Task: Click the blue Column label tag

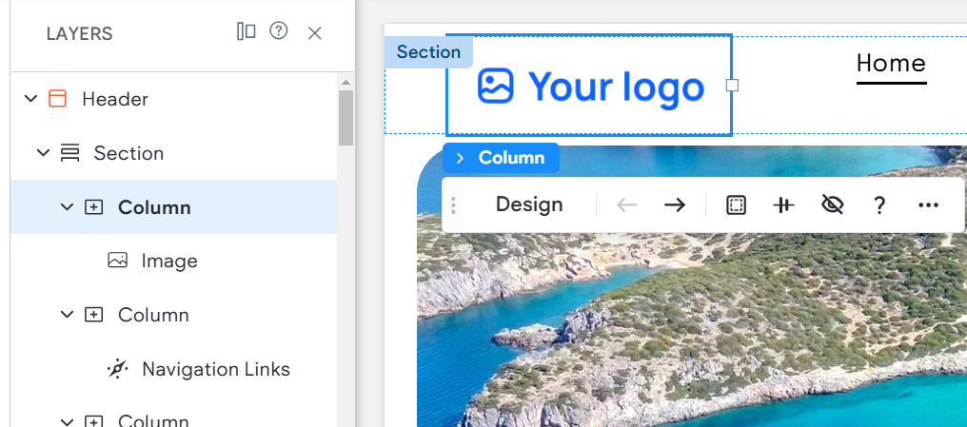Action: point(501,158)
